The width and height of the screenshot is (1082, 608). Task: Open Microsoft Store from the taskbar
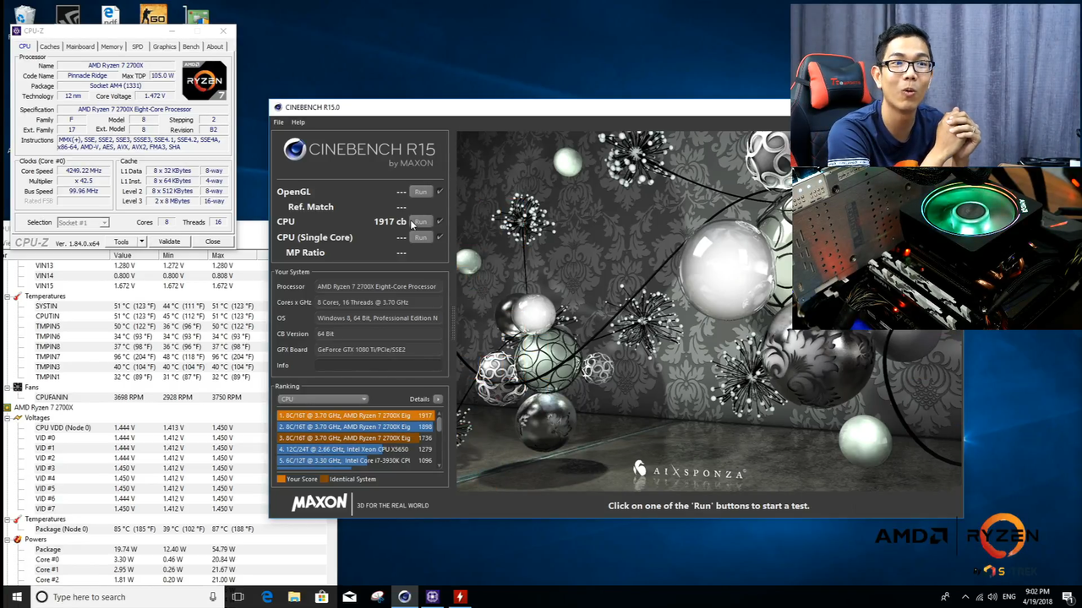click(321, 597)
